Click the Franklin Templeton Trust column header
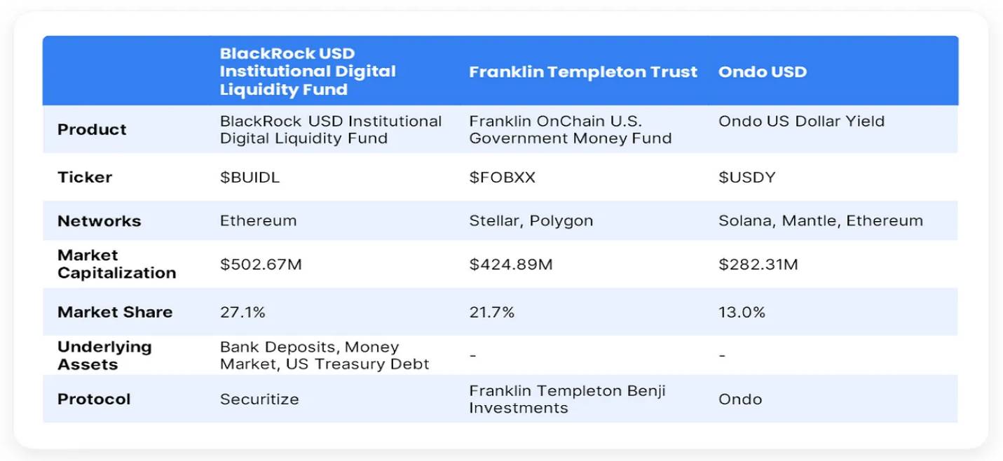The image size is (1003, 461). 583,72
